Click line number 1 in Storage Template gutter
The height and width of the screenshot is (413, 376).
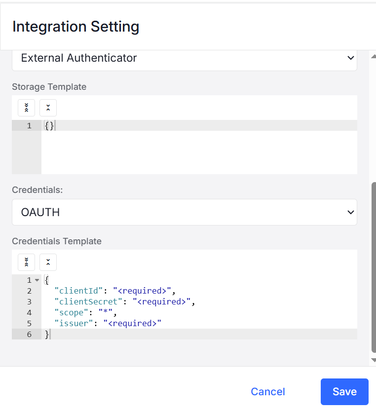pos(29,126)
